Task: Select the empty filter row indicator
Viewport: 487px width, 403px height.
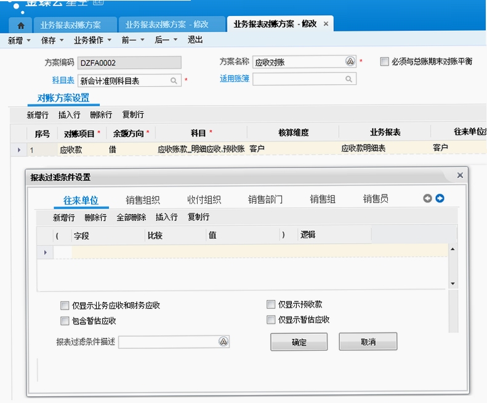Action: point(46,252)
